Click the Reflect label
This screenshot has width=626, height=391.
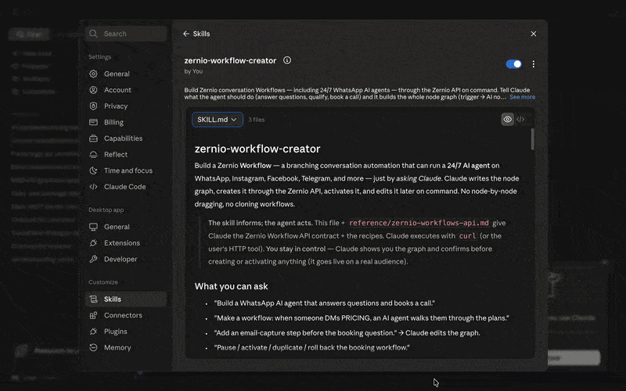[116, 154]
